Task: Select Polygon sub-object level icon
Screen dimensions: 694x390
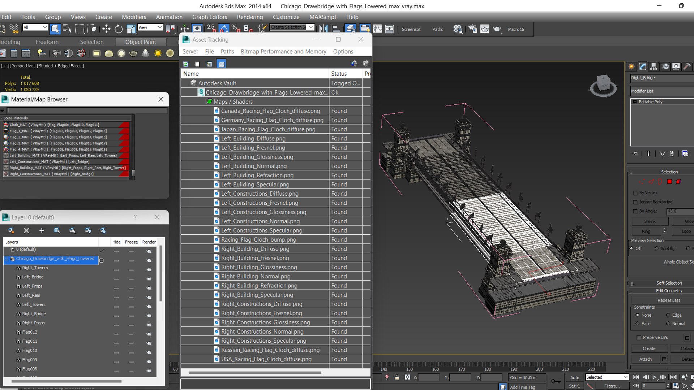Action: [x=669, y=182]
